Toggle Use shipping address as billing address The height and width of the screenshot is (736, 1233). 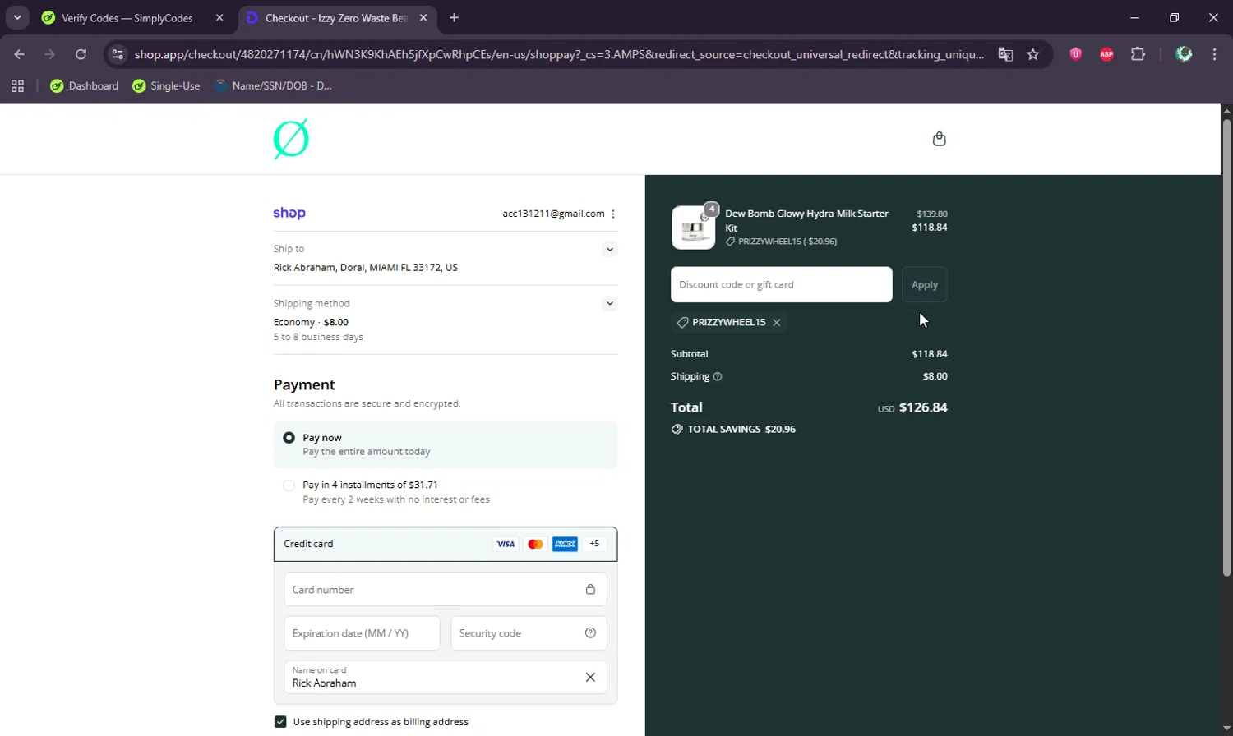280,721
